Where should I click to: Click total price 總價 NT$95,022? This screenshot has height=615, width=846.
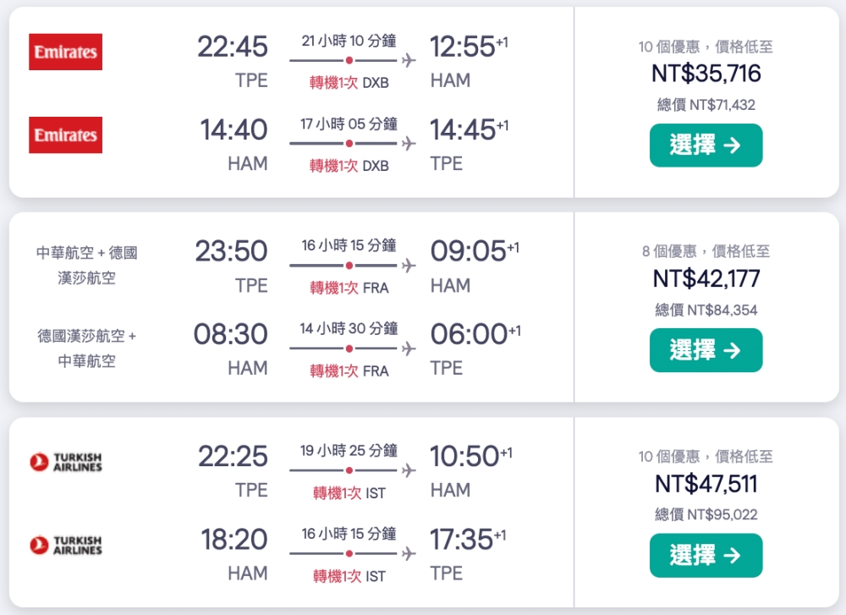tap(706, 514)
